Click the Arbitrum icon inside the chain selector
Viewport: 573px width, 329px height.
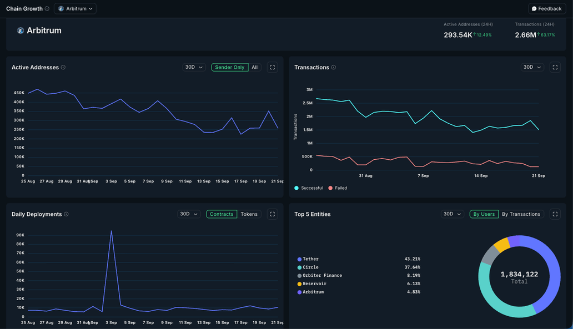pyautogui.click(x=61, y=8)
